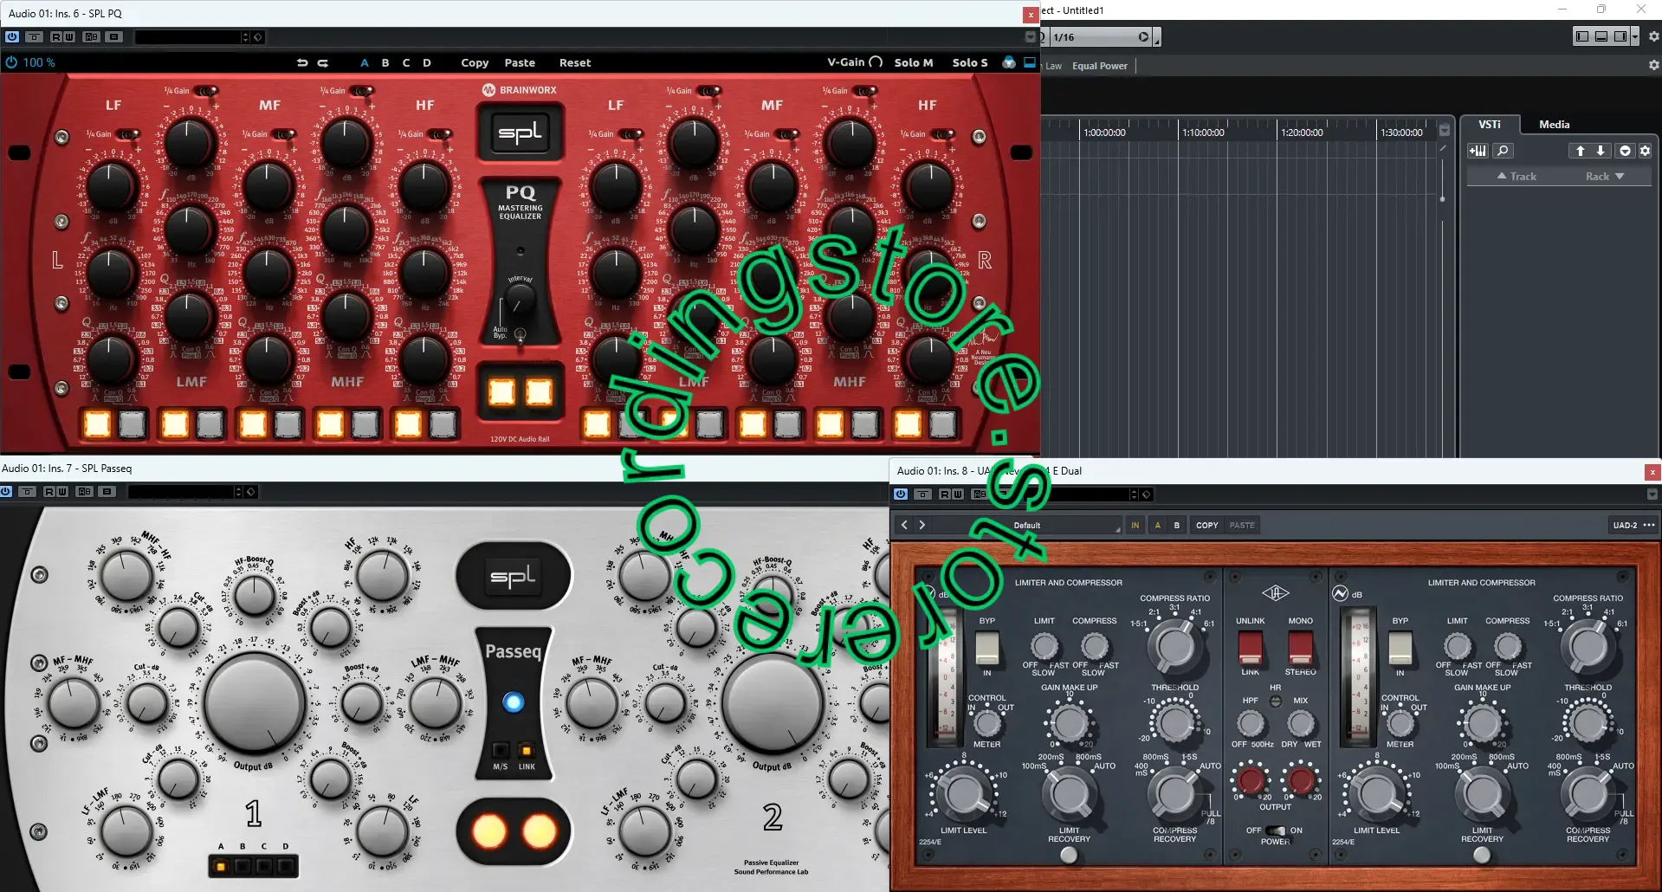
Task: Adjust the left channel LF gain knob on the SPL PQ
Action: tap(111, 186)
